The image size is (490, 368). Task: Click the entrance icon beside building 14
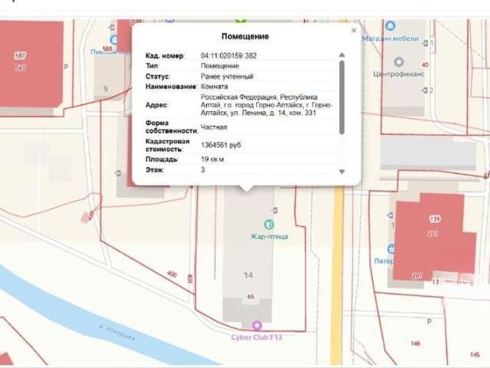275,210
